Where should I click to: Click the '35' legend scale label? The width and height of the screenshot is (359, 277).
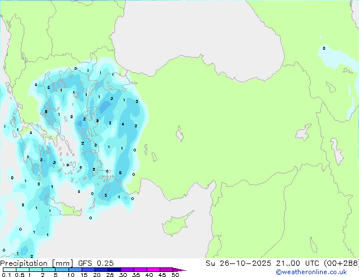[x=136, y=275]
